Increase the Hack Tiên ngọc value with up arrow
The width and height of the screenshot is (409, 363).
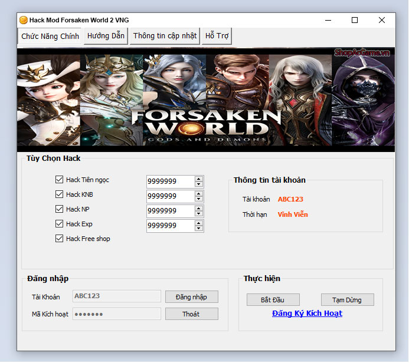199,179
